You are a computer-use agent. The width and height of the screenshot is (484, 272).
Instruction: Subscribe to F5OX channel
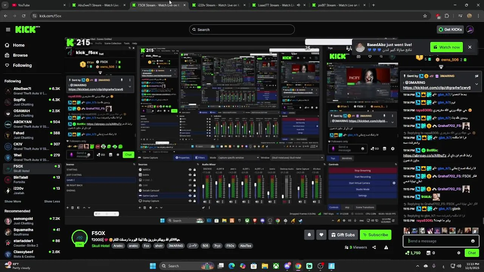(375, 235)
